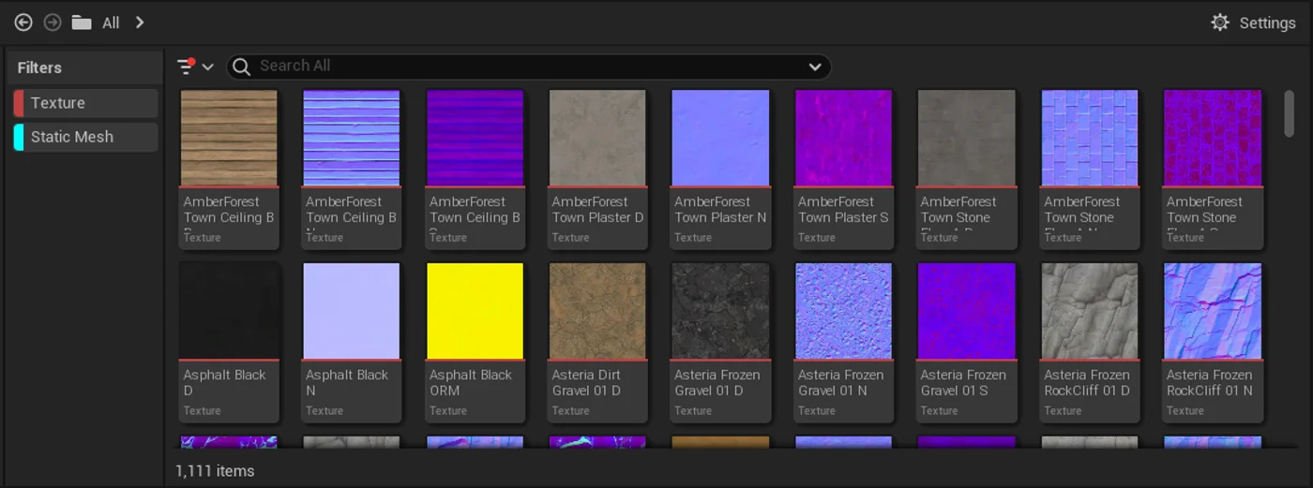Open the folder icon beside All
Viewport: 1313px width, 488px height.
(x=82, y=22)
